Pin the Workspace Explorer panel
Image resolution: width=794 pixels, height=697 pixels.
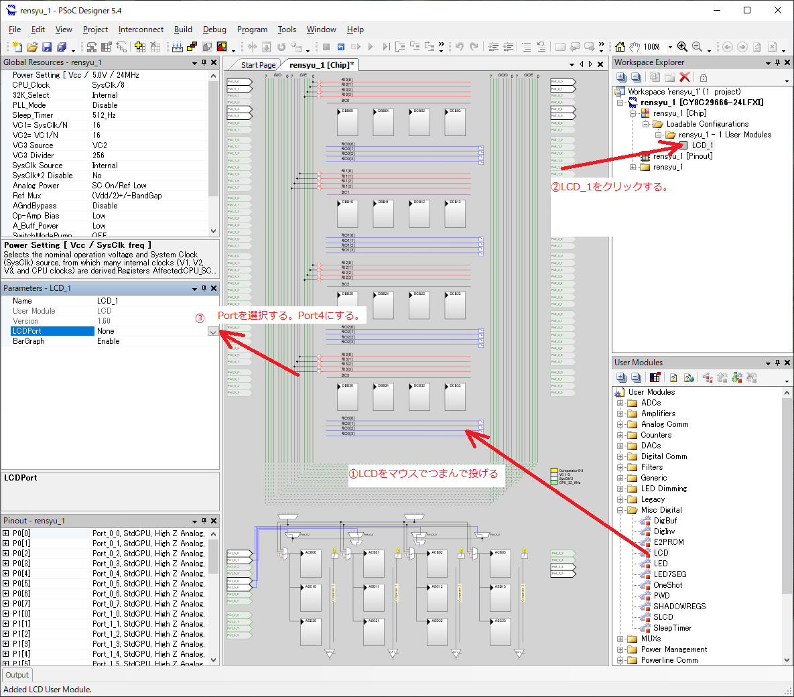[778, 62]
